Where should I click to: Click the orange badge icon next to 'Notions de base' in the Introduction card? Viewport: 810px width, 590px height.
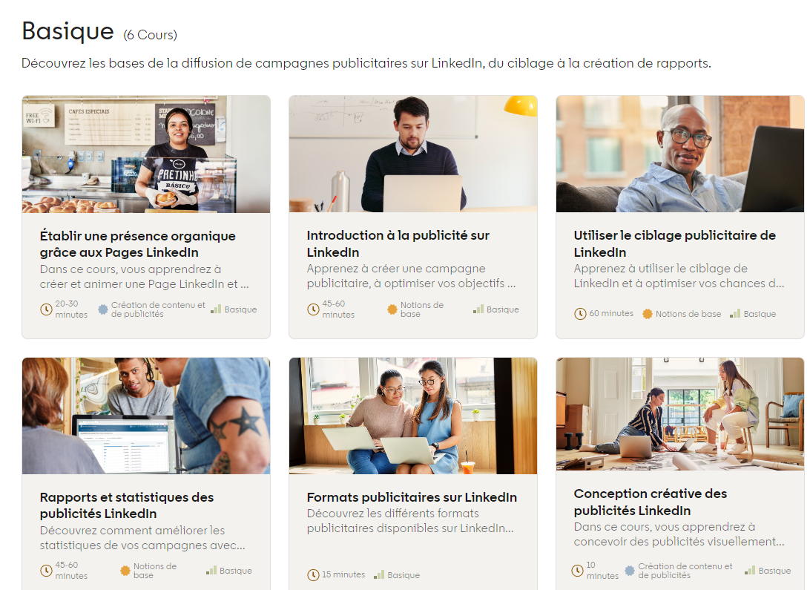coord(392,309)
